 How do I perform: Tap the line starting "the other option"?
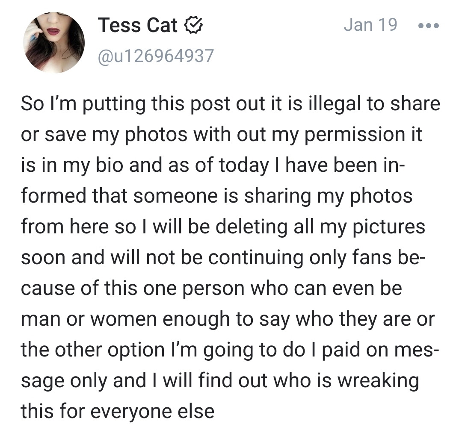[x=228, y=350]
